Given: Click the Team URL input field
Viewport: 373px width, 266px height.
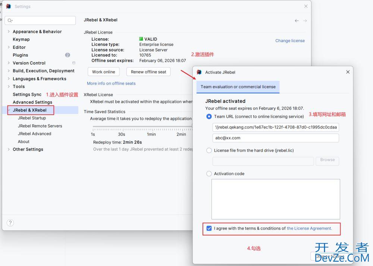Looking at the screenshot, I should tap(276, 127).
